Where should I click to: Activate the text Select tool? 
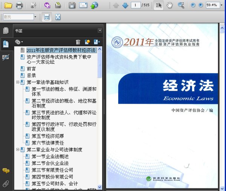click(x=159, y=5)
